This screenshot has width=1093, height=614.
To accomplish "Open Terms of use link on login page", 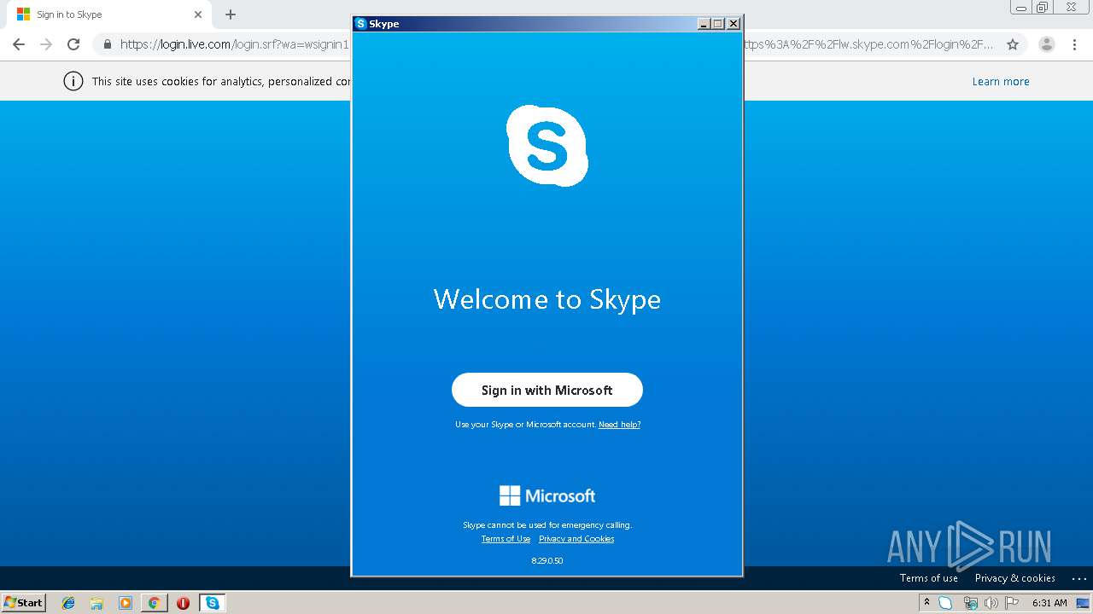I will (929, 578).
